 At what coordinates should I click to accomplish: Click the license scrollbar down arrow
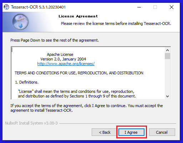pos(167,96)
